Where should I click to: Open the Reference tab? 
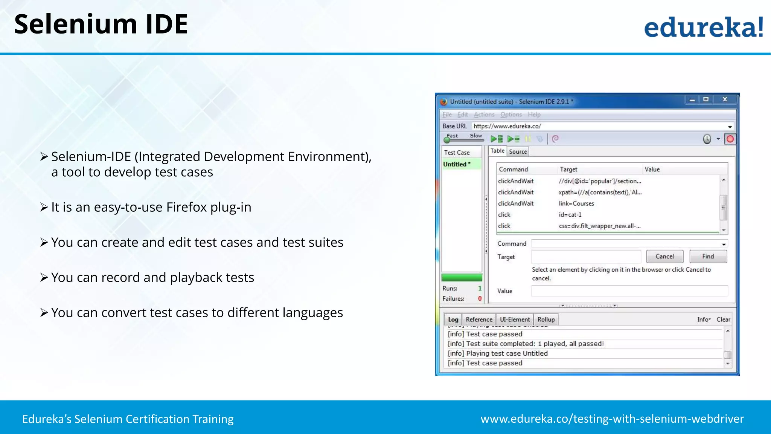coord(479,319)
